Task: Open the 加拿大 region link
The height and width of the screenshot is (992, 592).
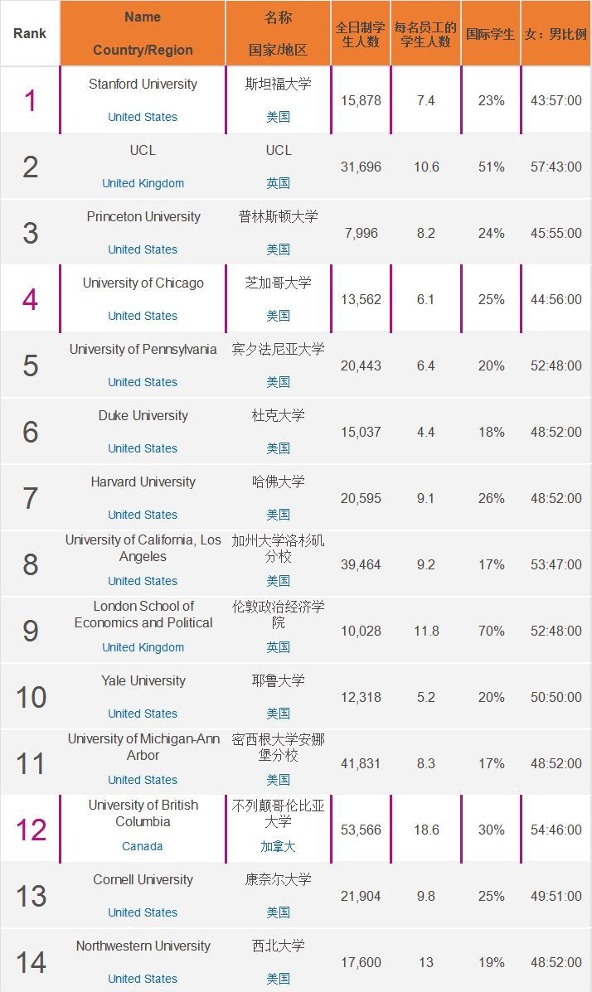Action: click(x=279, y=846)
